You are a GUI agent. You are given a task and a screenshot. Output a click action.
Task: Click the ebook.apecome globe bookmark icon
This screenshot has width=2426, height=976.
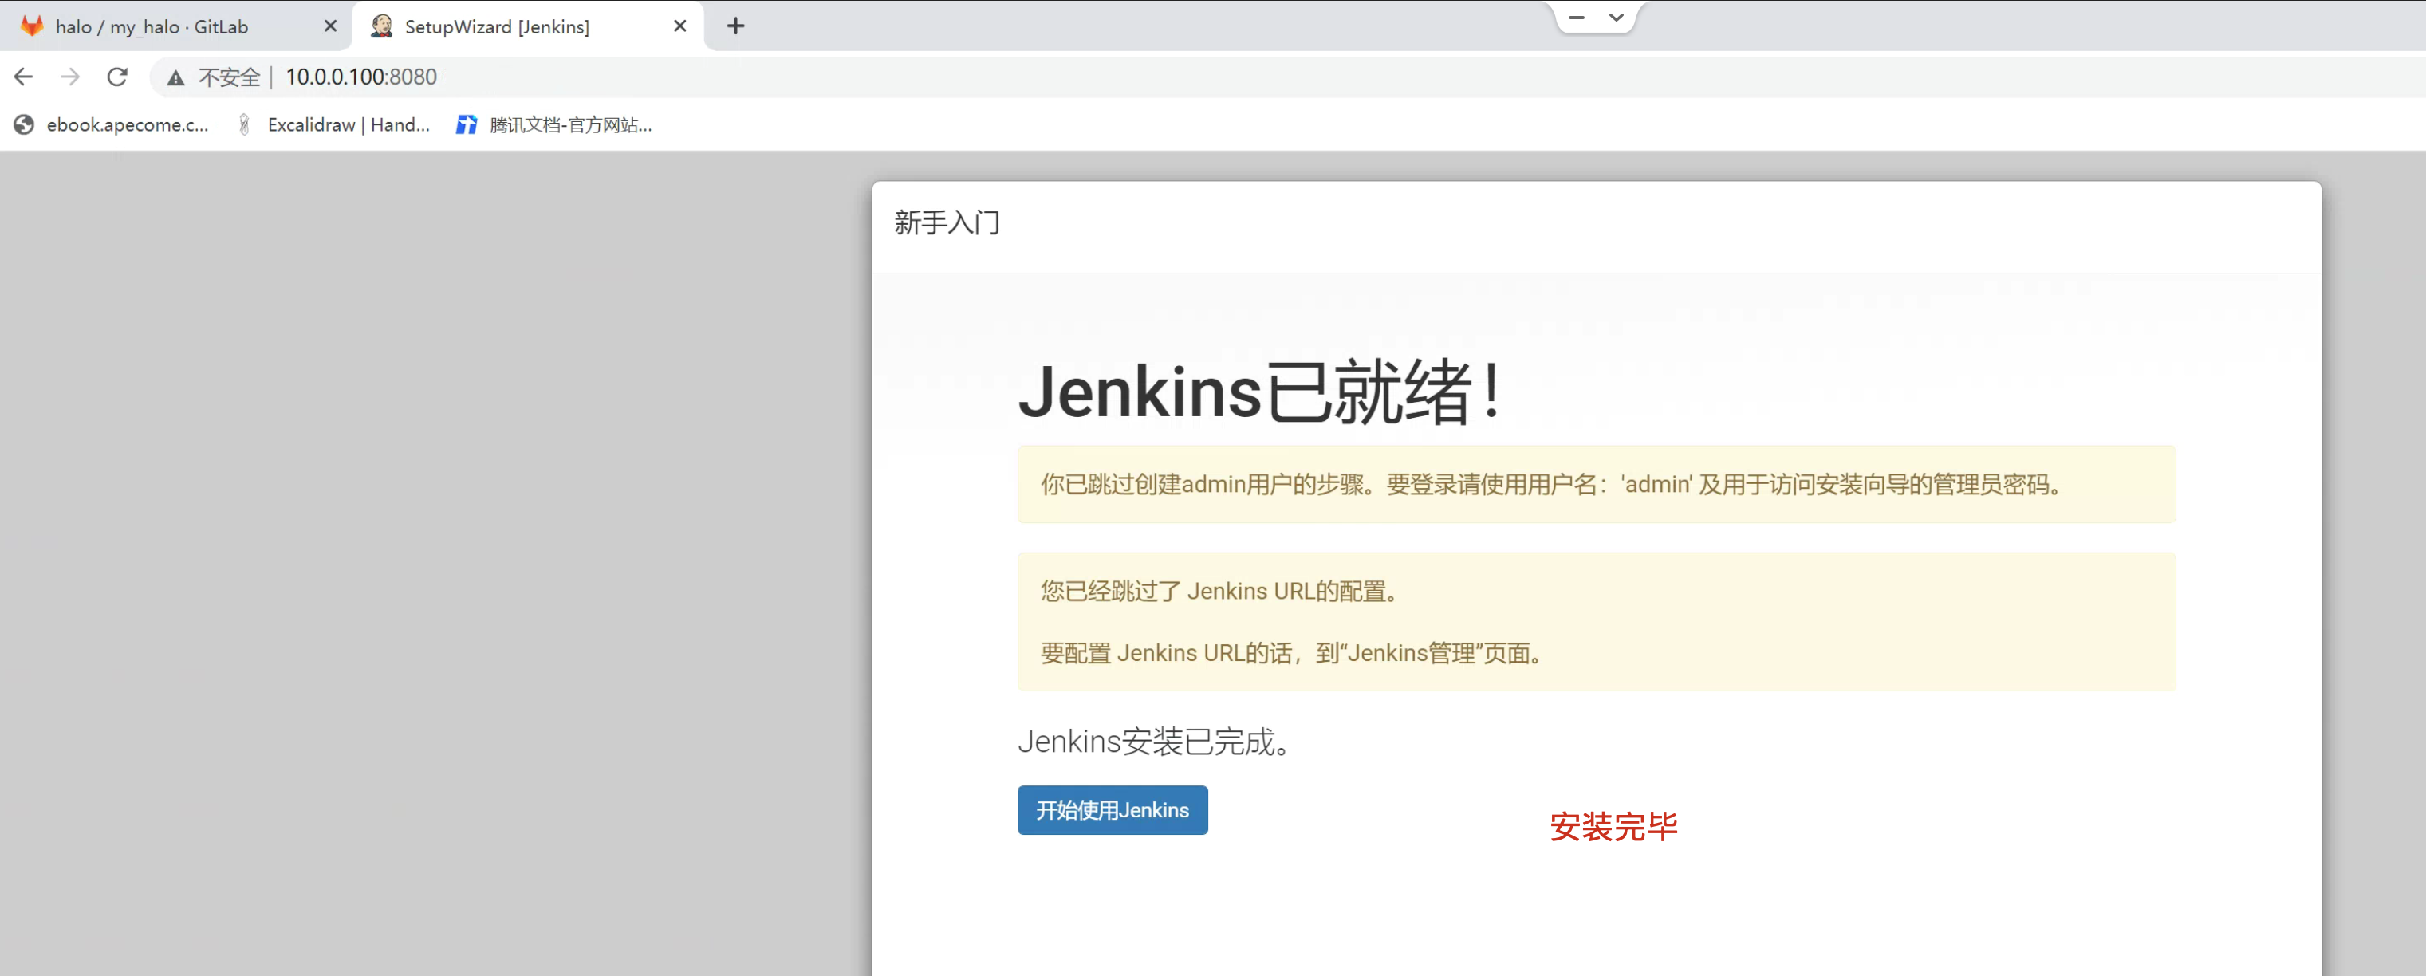(24, 124)
